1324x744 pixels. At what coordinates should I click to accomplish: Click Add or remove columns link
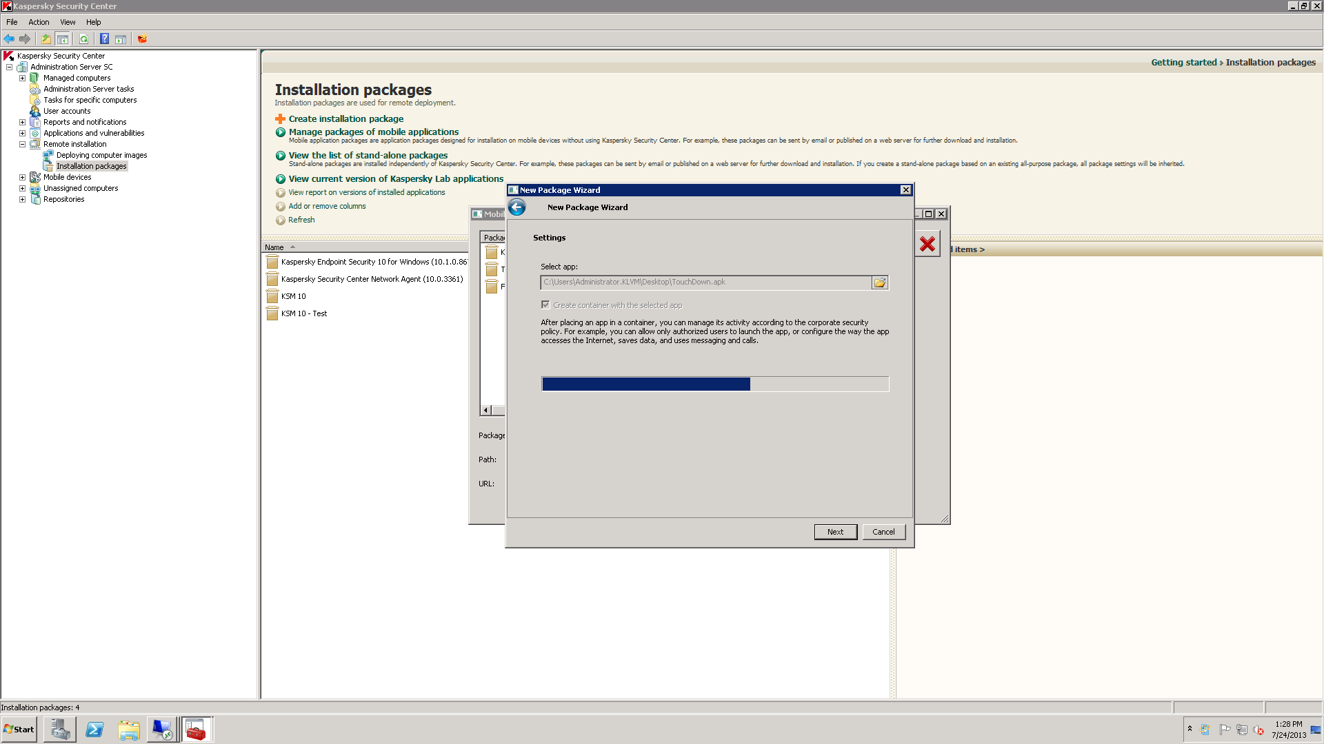point(327,206)
